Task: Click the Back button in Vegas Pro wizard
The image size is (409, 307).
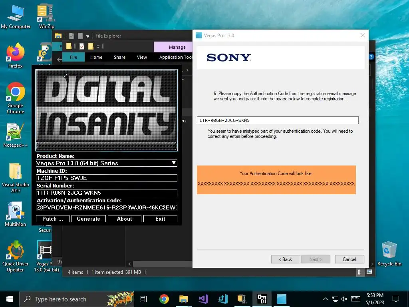Action: click(286, 259)
